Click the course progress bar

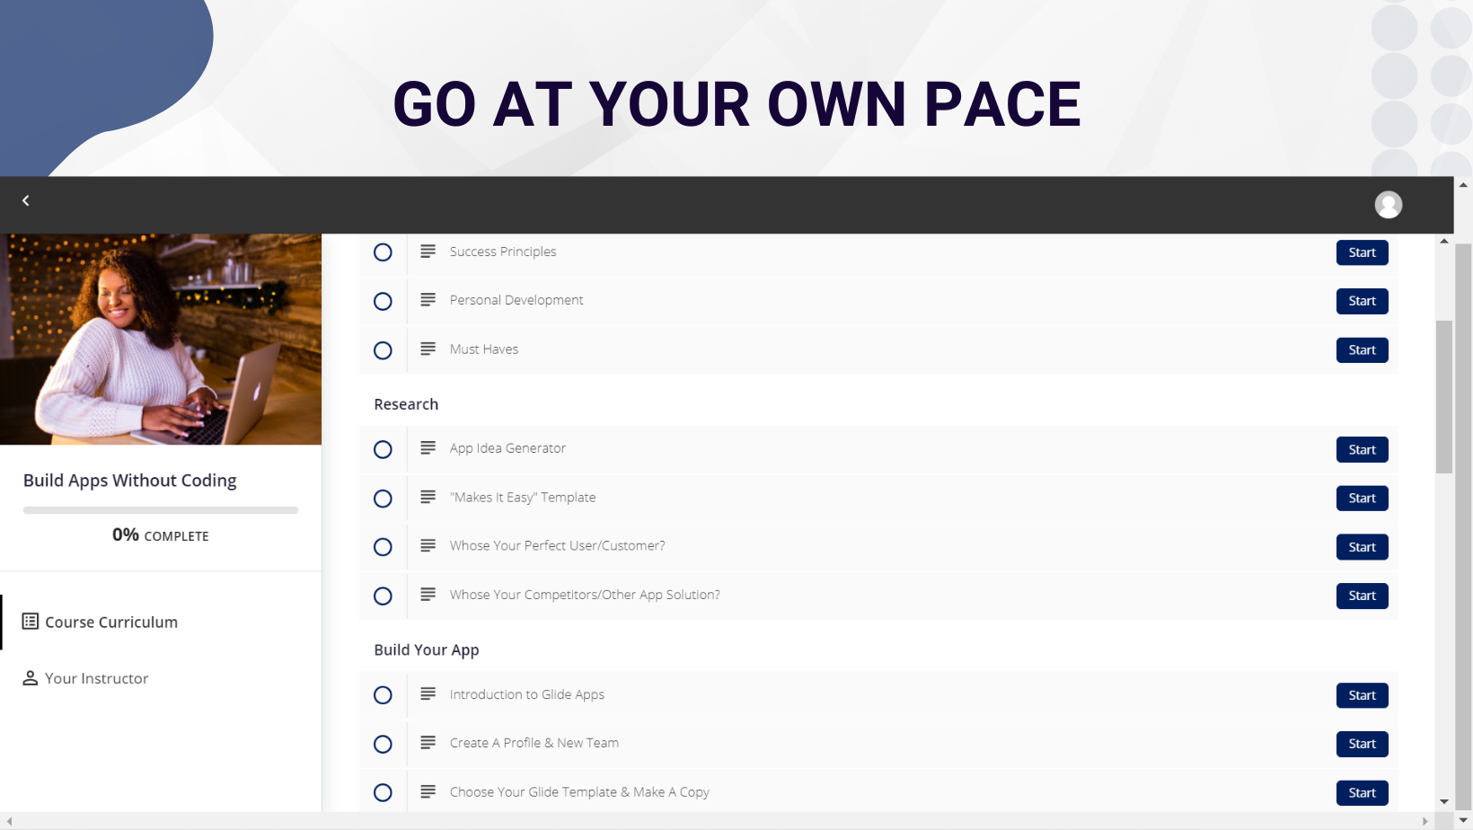tap(161, 510)
